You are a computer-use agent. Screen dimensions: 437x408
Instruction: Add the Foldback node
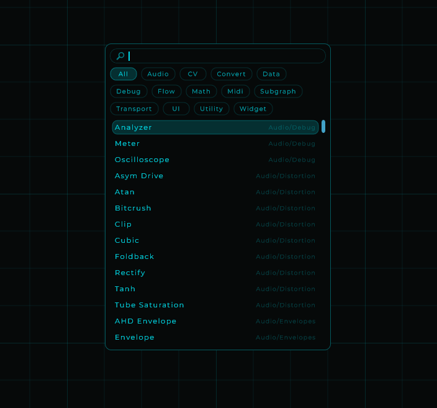click(x=215, y=256)
